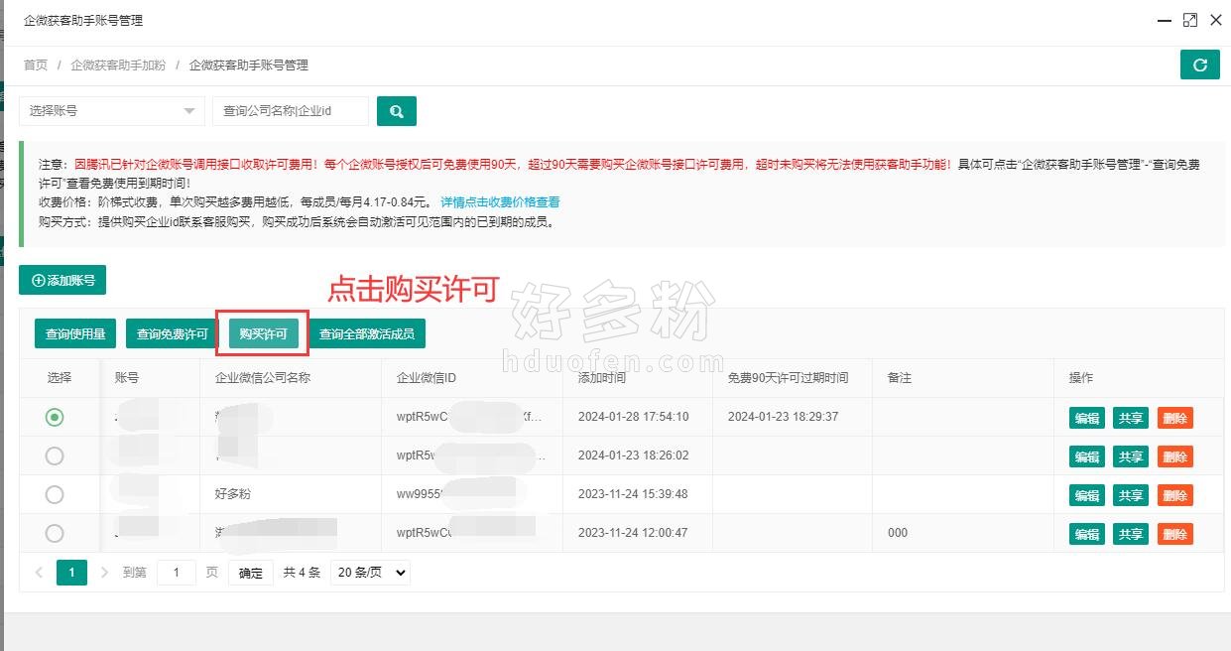This screenshot has height=651, width=1231.
Task: Click the 查询全部激活成员 button
Action: click(366, 334)
